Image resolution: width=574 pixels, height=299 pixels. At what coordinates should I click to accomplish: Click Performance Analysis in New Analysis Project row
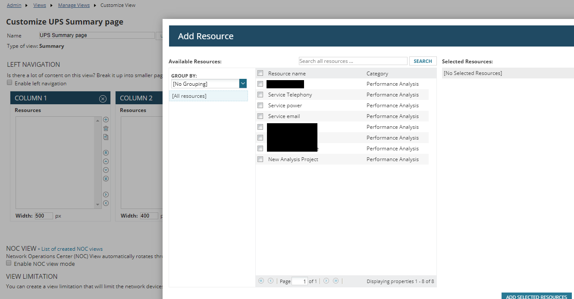click(392, 159)
